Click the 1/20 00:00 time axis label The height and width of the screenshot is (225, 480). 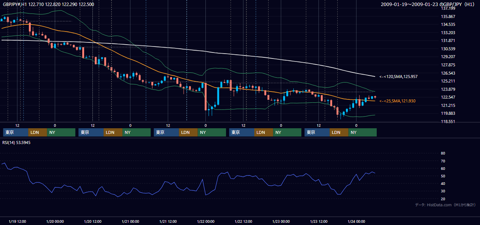55,222
